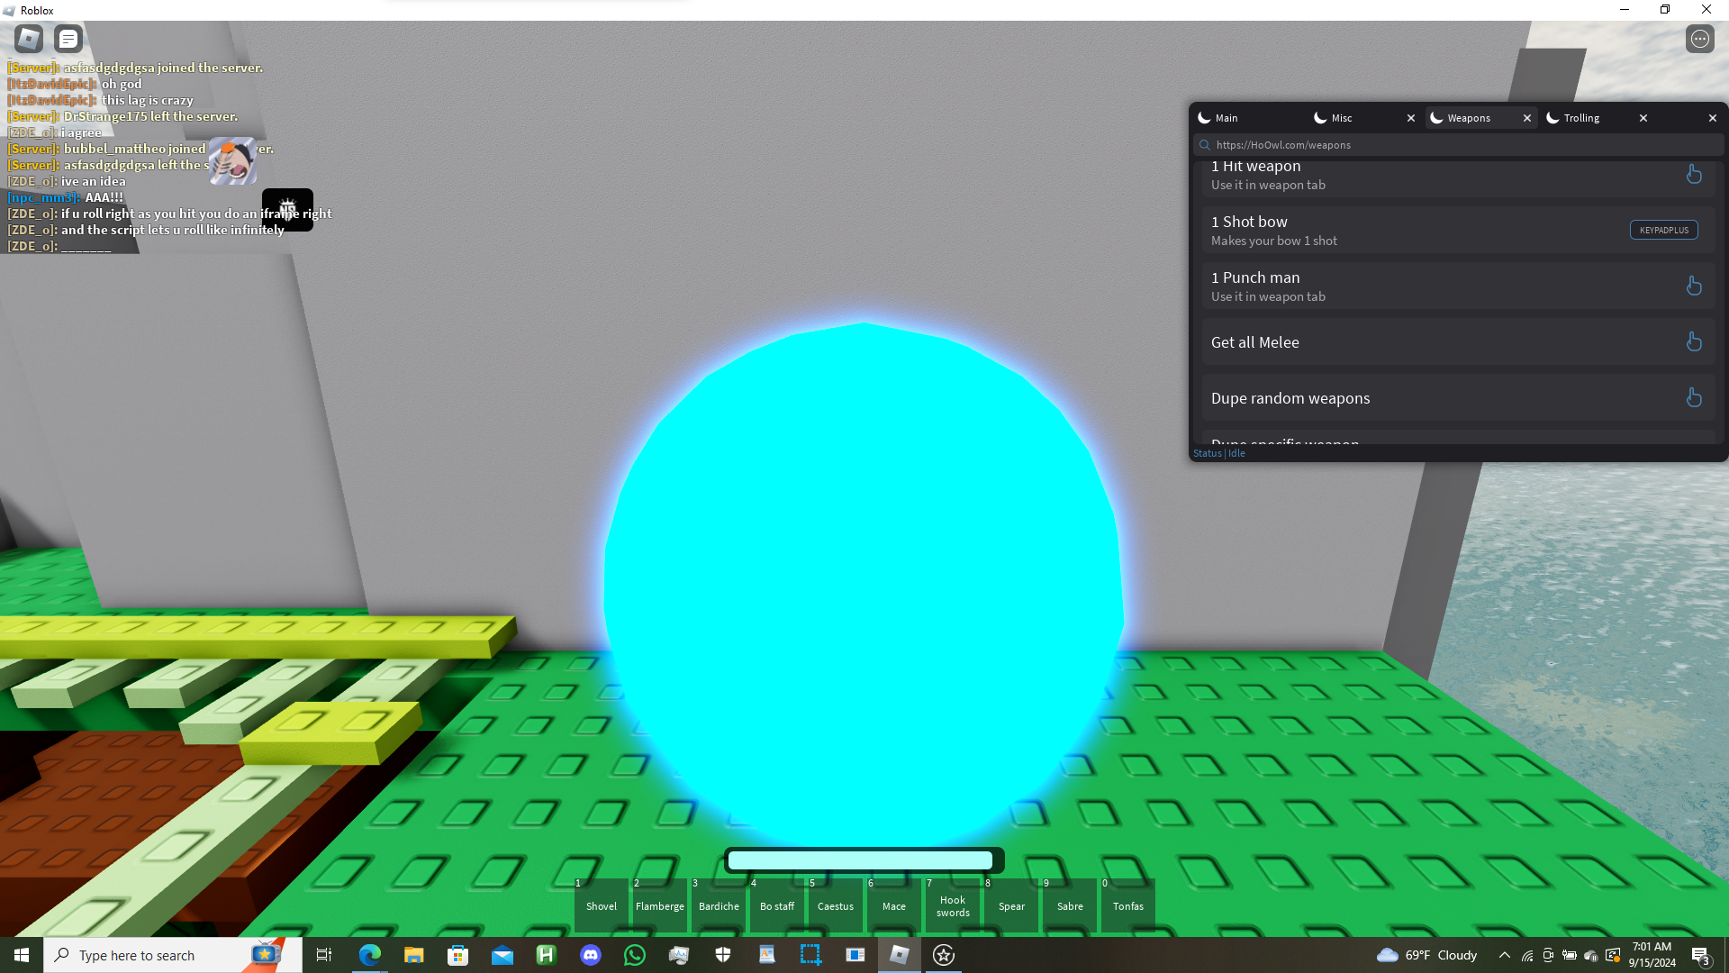Click the black bug icon overlay in chat
1729x973 pixels.
pyautogui.click(x=287, y=210)
